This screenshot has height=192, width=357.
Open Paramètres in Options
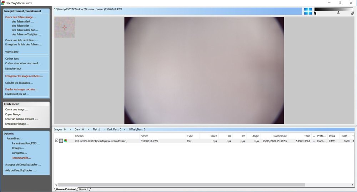click(x=14, y=138)
